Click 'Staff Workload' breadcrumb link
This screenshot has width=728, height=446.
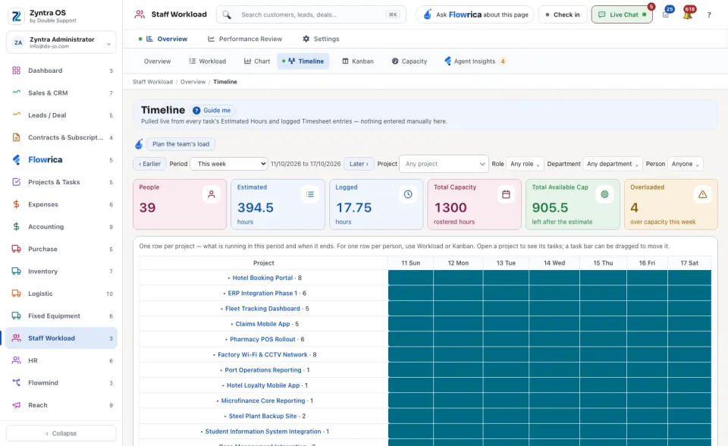[x=152, y=82]
